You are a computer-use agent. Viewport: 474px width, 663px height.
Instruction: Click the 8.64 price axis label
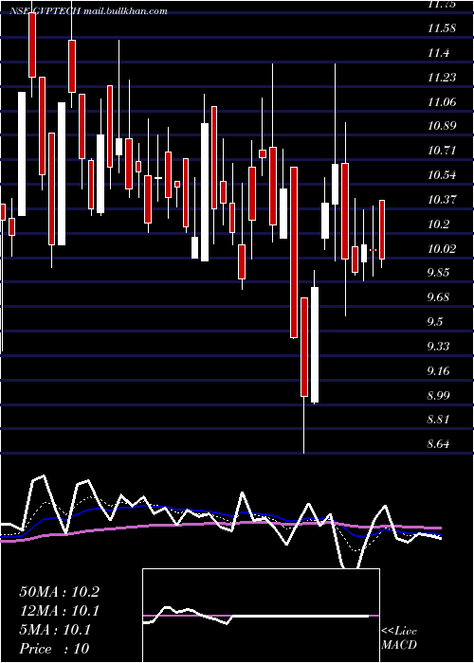click(x=439, y=444)
